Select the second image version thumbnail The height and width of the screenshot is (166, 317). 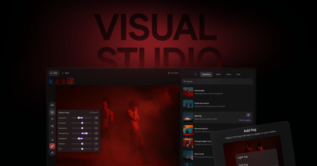point(58,81)
